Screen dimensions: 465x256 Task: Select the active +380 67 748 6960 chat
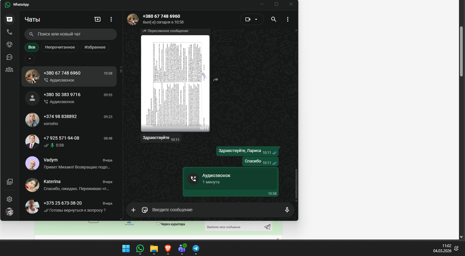(69, 76)
